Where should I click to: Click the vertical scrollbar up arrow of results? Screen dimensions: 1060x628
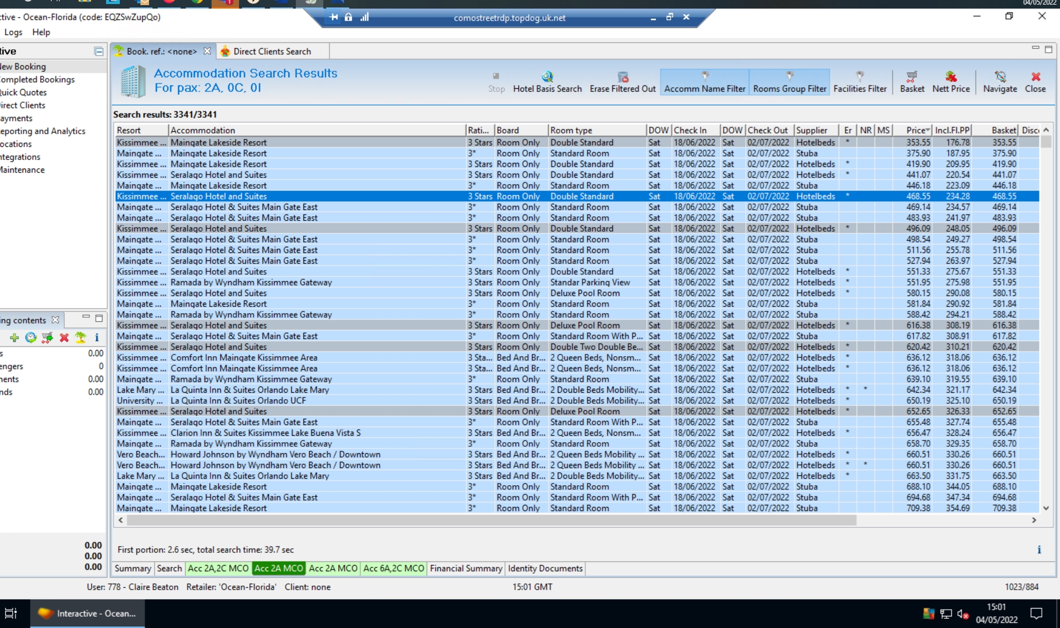1046,130
